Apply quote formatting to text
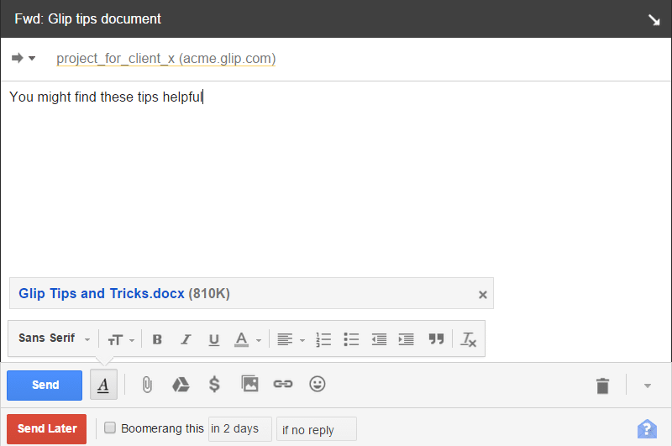This screenshot has height=446, width=672. [x=435, y=339]
